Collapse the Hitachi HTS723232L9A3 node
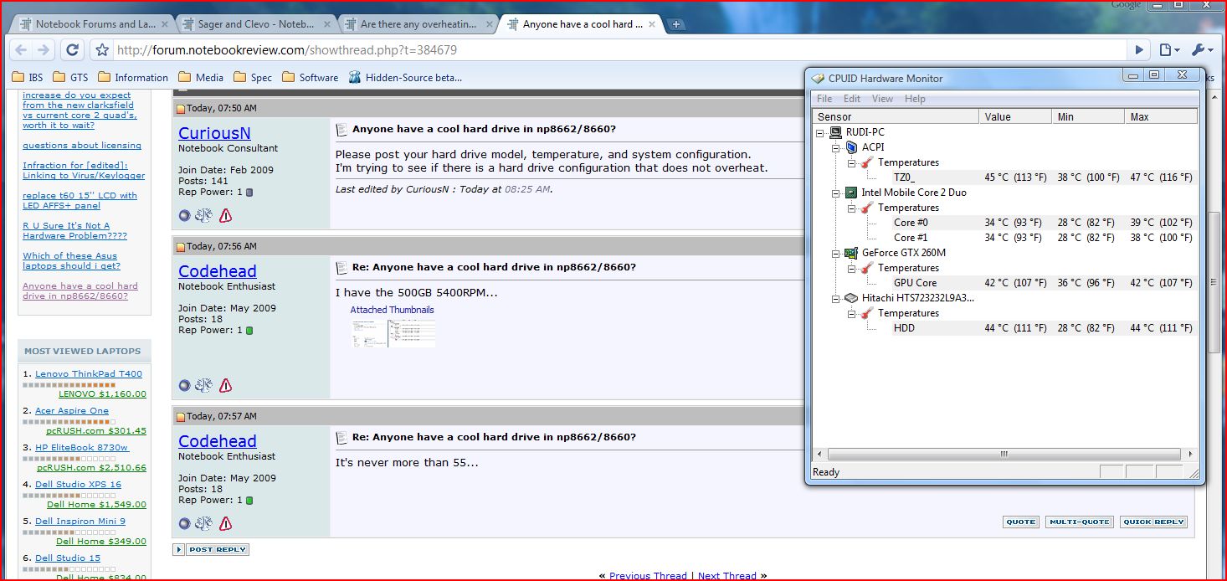Viewport: 1227px width, 581px height. click(x=836, y=298)
